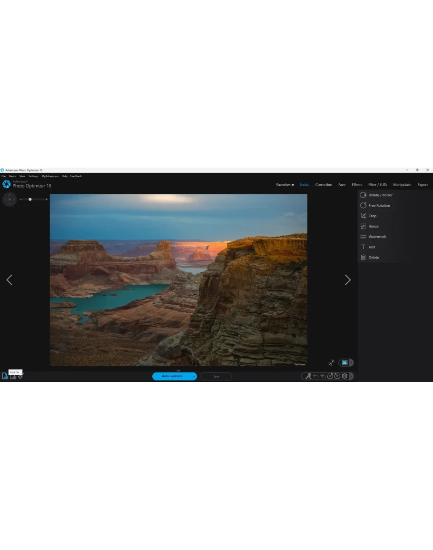Click the zoom slider handle
This screenshot has height=550, width=433.
(30, 199)
